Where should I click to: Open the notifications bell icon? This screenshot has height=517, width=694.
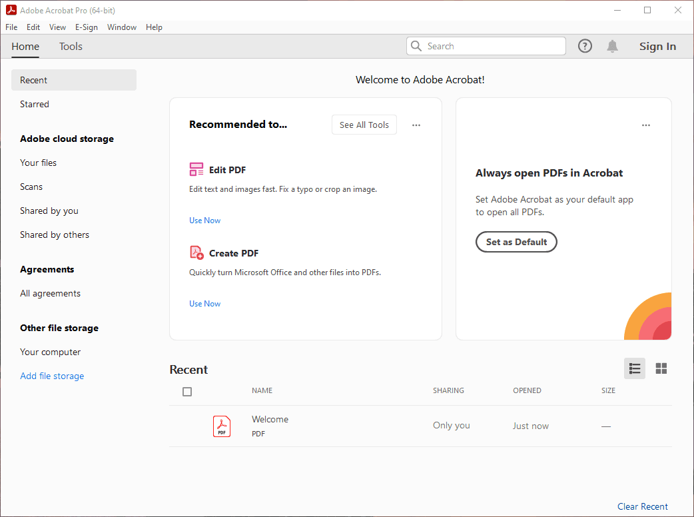pos(612,46)
